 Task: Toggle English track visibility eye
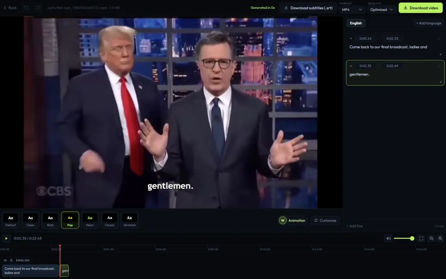[5, 260]
